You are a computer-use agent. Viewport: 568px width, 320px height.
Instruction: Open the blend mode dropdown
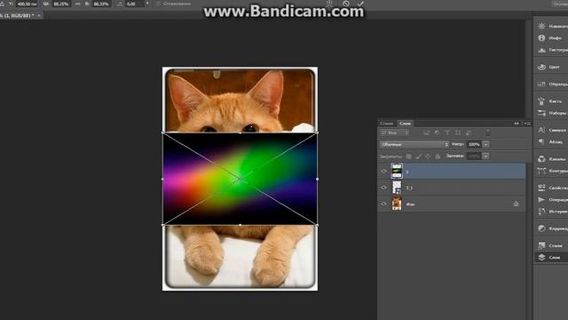(414, 144)
